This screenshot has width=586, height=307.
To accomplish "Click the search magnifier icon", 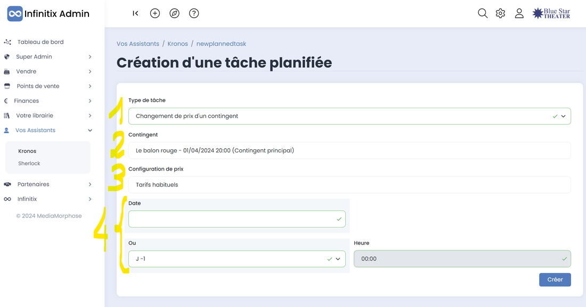I will 483,13.
